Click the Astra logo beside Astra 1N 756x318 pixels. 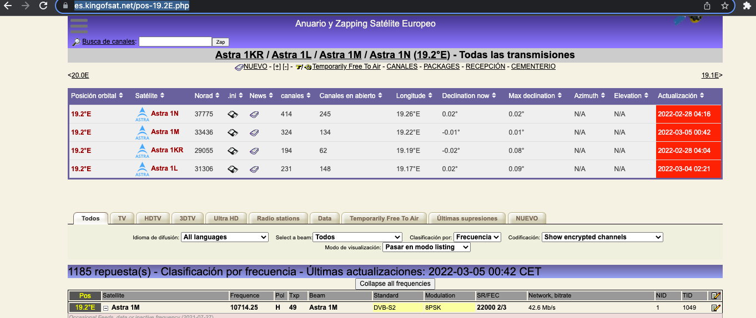coord(142,114)
